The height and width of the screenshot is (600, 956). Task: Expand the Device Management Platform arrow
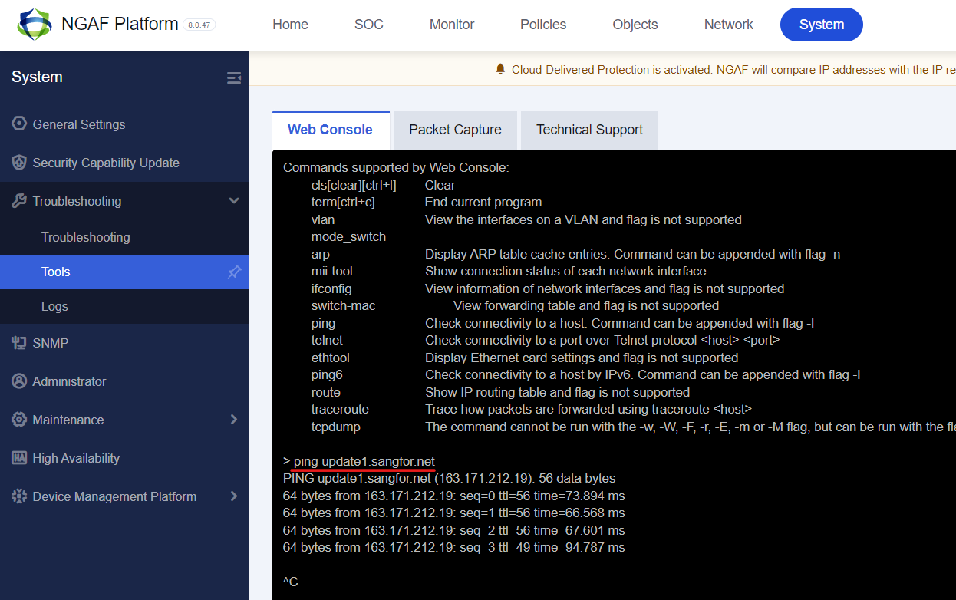tap(234, 496)
